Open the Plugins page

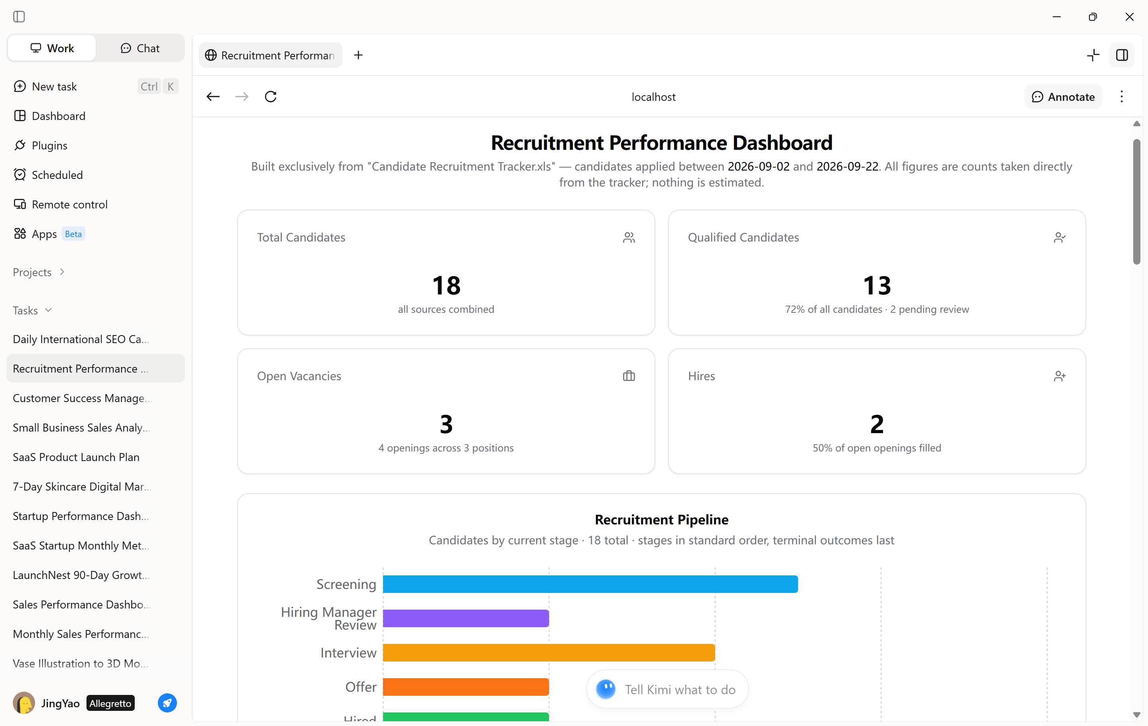pyautogui.click(x=95, y=145)
